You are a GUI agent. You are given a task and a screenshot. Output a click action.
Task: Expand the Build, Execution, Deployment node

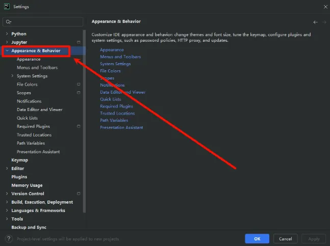(x=7, y=202)
